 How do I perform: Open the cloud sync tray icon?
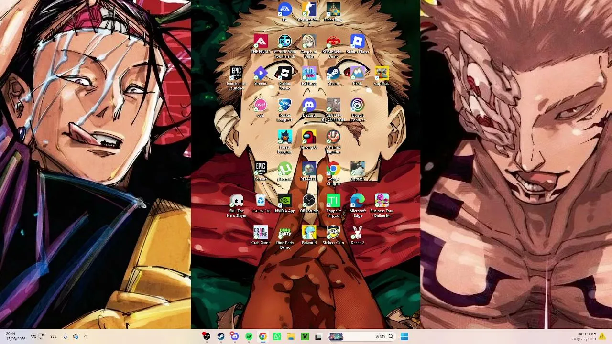point(76,336)
